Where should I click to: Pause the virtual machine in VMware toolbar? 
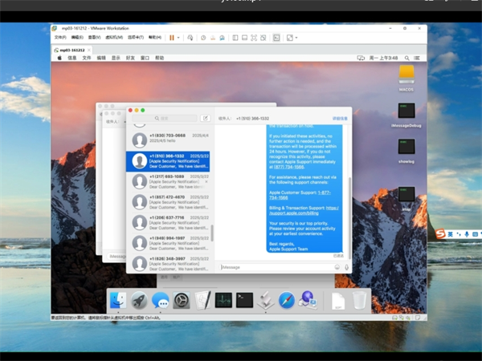pyautogui.click(x=171, y=37)
